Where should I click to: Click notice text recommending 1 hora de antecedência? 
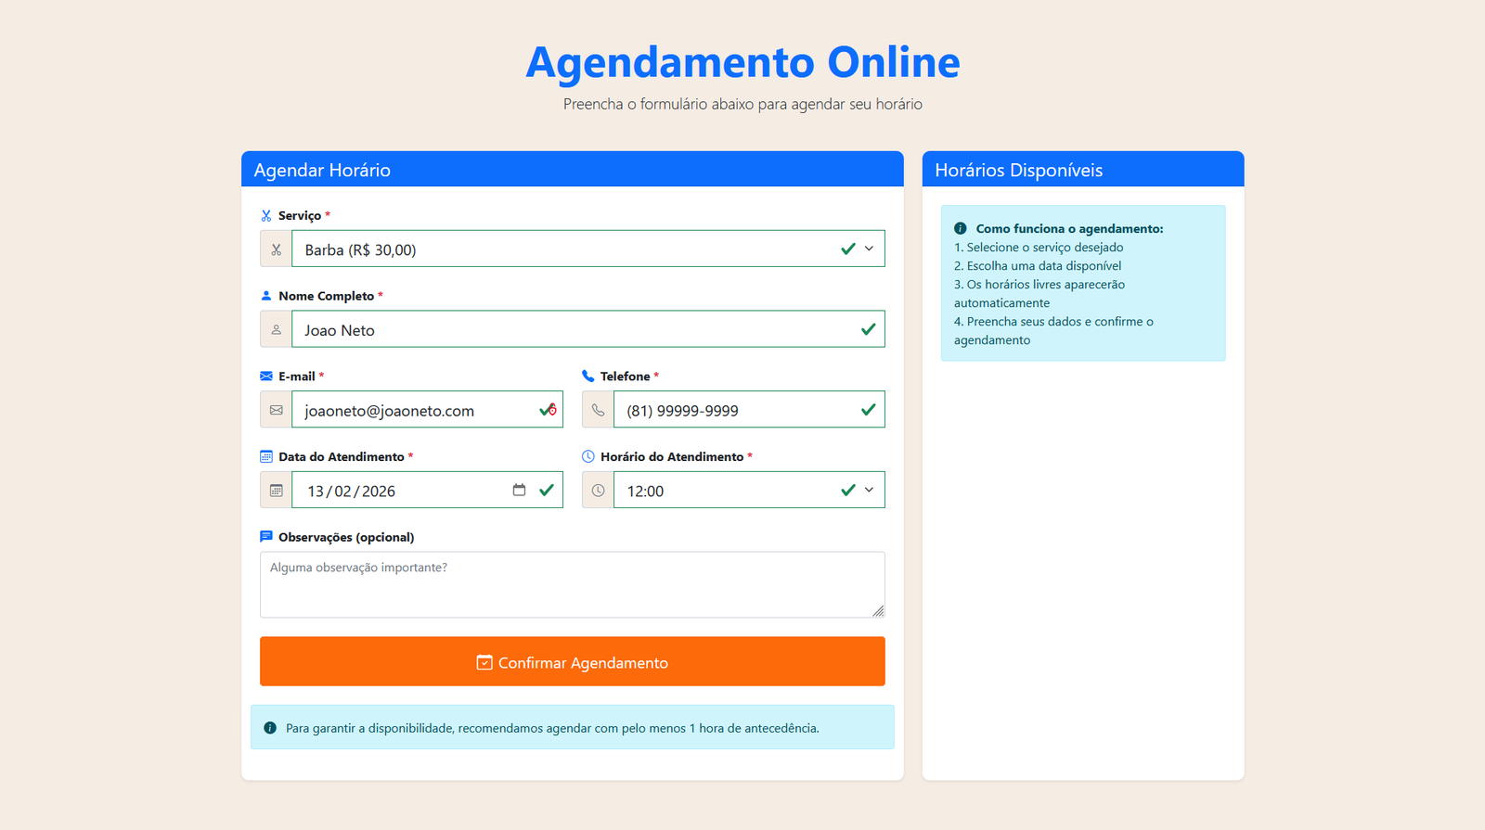pos(552,728)
